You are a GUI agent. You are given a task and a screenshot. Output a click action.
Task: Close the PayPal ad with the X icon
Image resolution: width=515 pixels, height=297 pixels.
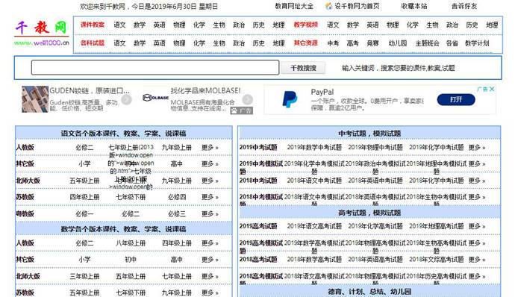pos(492,89)
